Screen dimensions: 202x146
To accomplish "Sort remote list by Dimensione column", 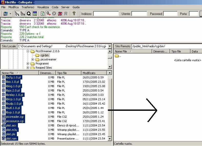I will (161, 51).
